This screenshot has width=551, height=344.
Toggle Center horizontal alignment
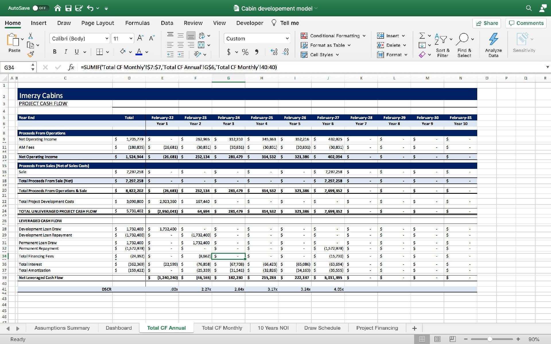click(181, 45)
